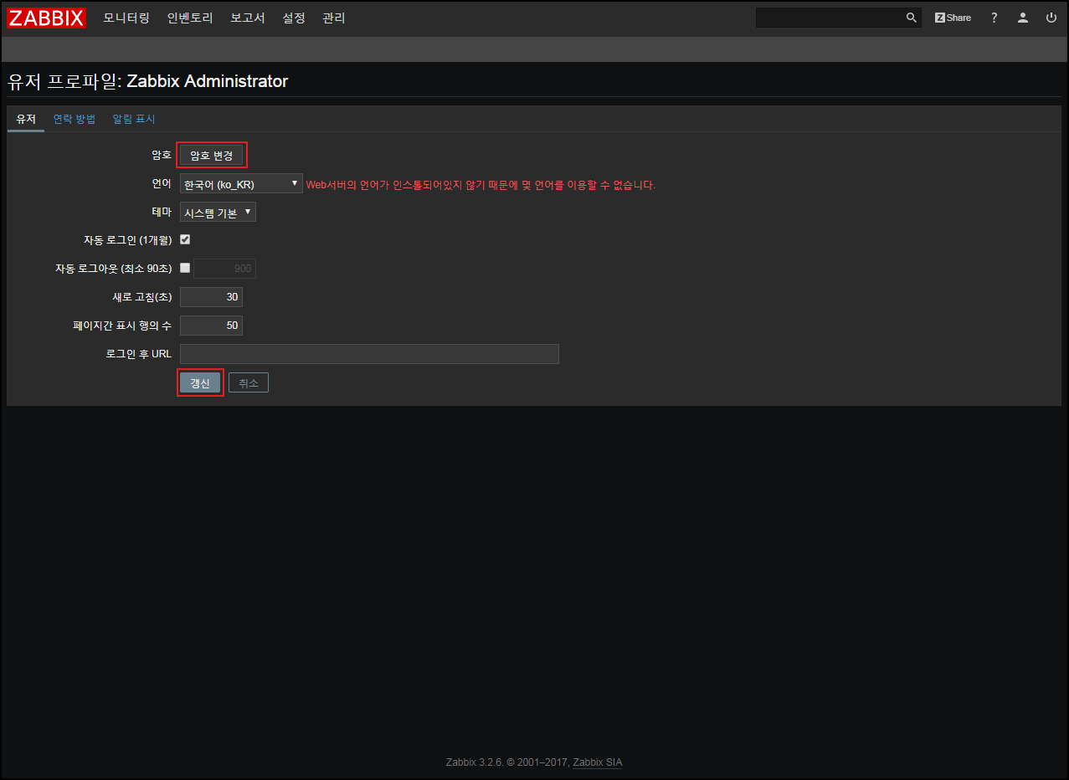Enable 자동 로그아웃 (최소 90초) checkbox
The image size is (1069, 780).
pyautogui.click(x=185, y=268)
